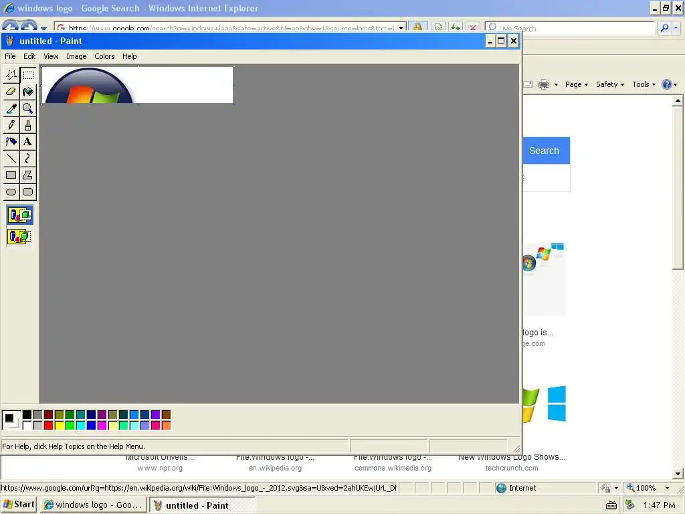Click the blue Search button on Google page
Screen dimensions: 685x514
(x=546, y=151)
